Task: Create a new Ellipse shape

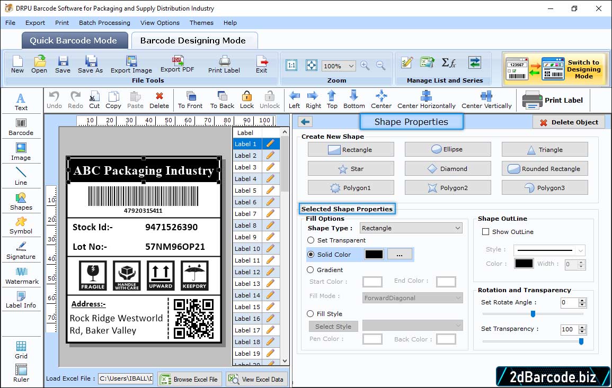Action: (x=448, y=149)
